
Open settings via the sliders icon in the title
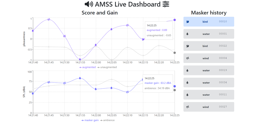pos(166,4)
